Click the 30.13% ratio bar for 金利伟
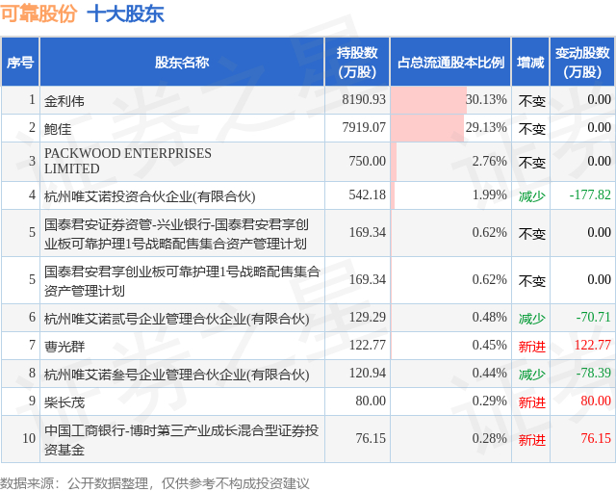This screenshot has height=492, width=616. click(x=429, y=100)
